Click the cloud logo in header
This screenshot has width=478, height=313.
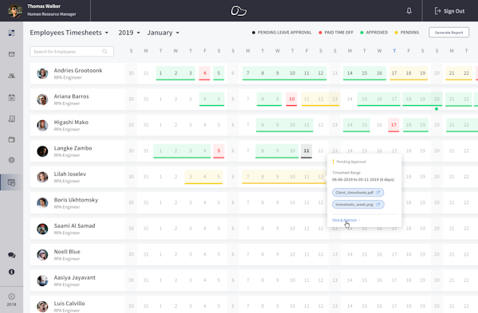[x=238, y=10]
